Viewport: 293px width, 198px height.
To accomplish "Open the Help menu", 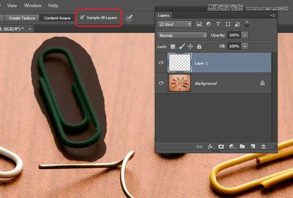I will (x=53, y=5).
